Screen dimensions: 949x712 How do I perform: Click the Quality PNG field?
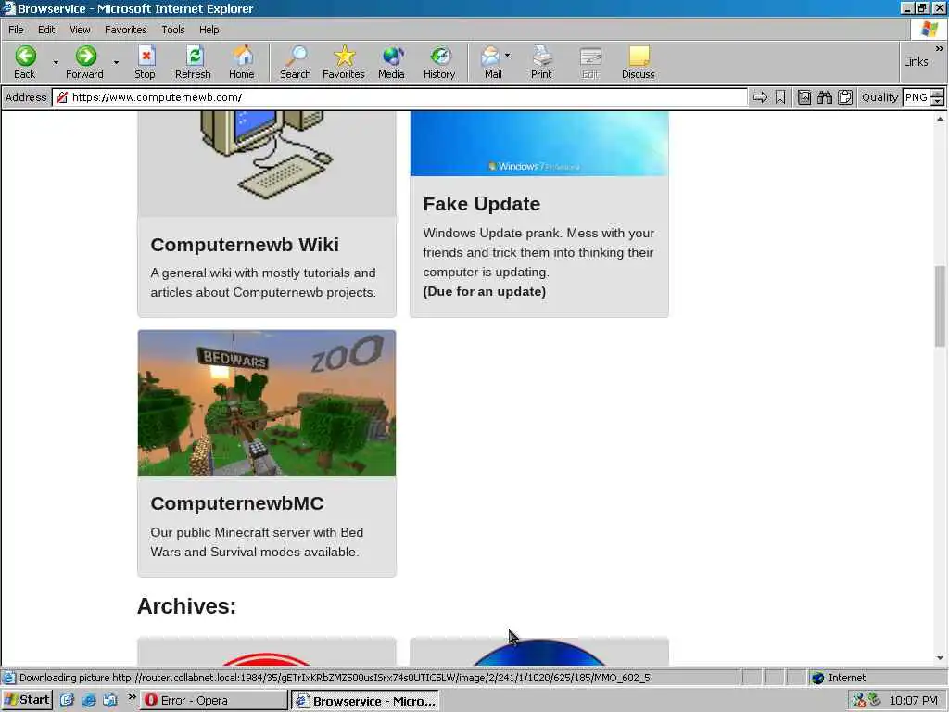point(917,97)
